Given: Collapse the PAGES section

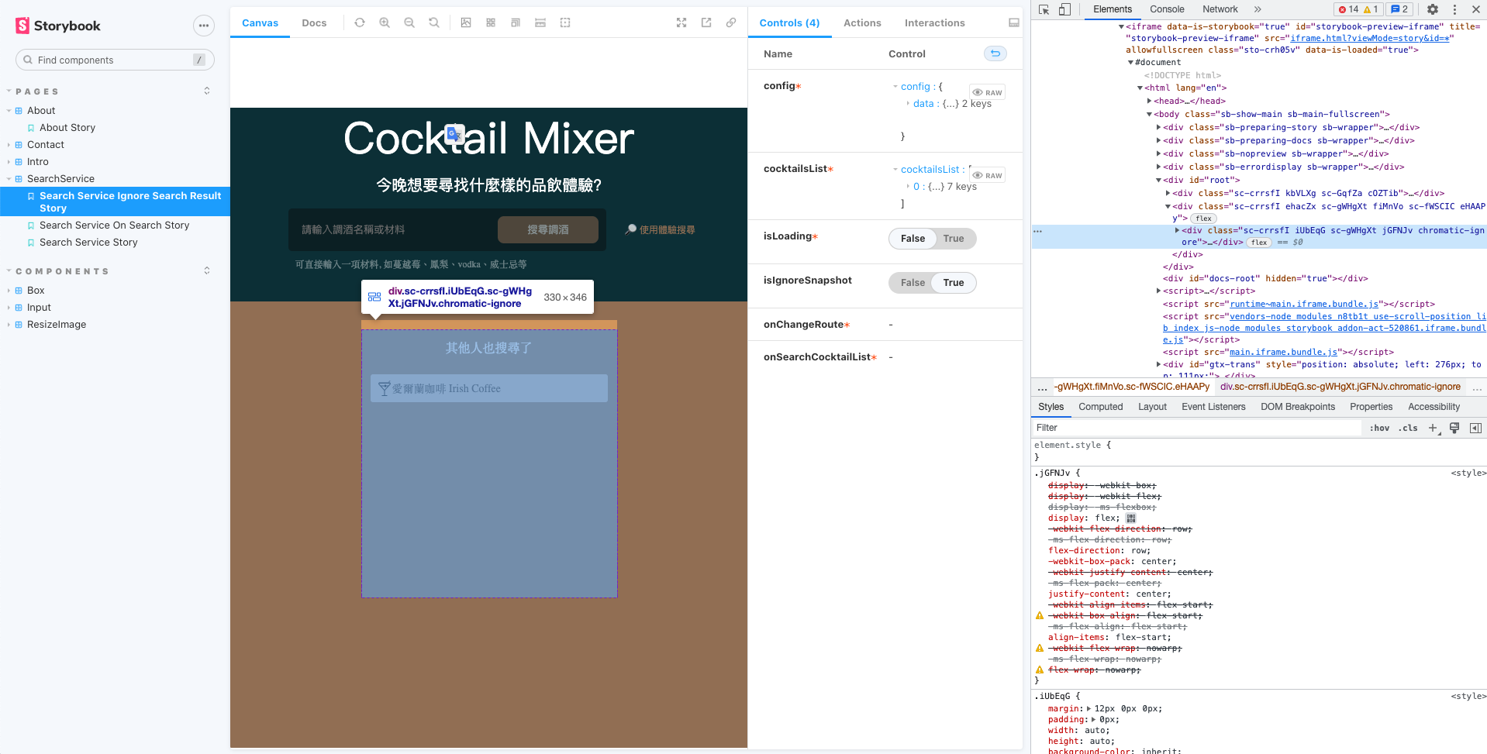Looking at the screenshot, I should point(37,91).
